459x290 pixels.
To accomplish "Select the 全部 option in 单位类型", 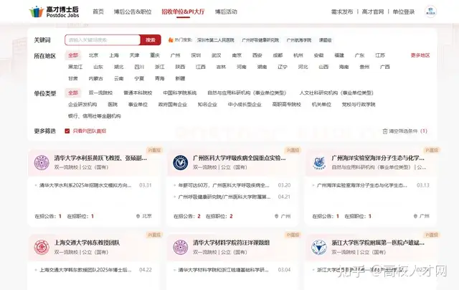I will (x=73, y=93).
